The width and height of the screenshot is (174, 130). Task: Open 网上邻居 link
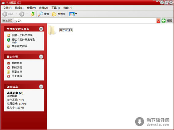pyautogui.click(x=17, y=76)
